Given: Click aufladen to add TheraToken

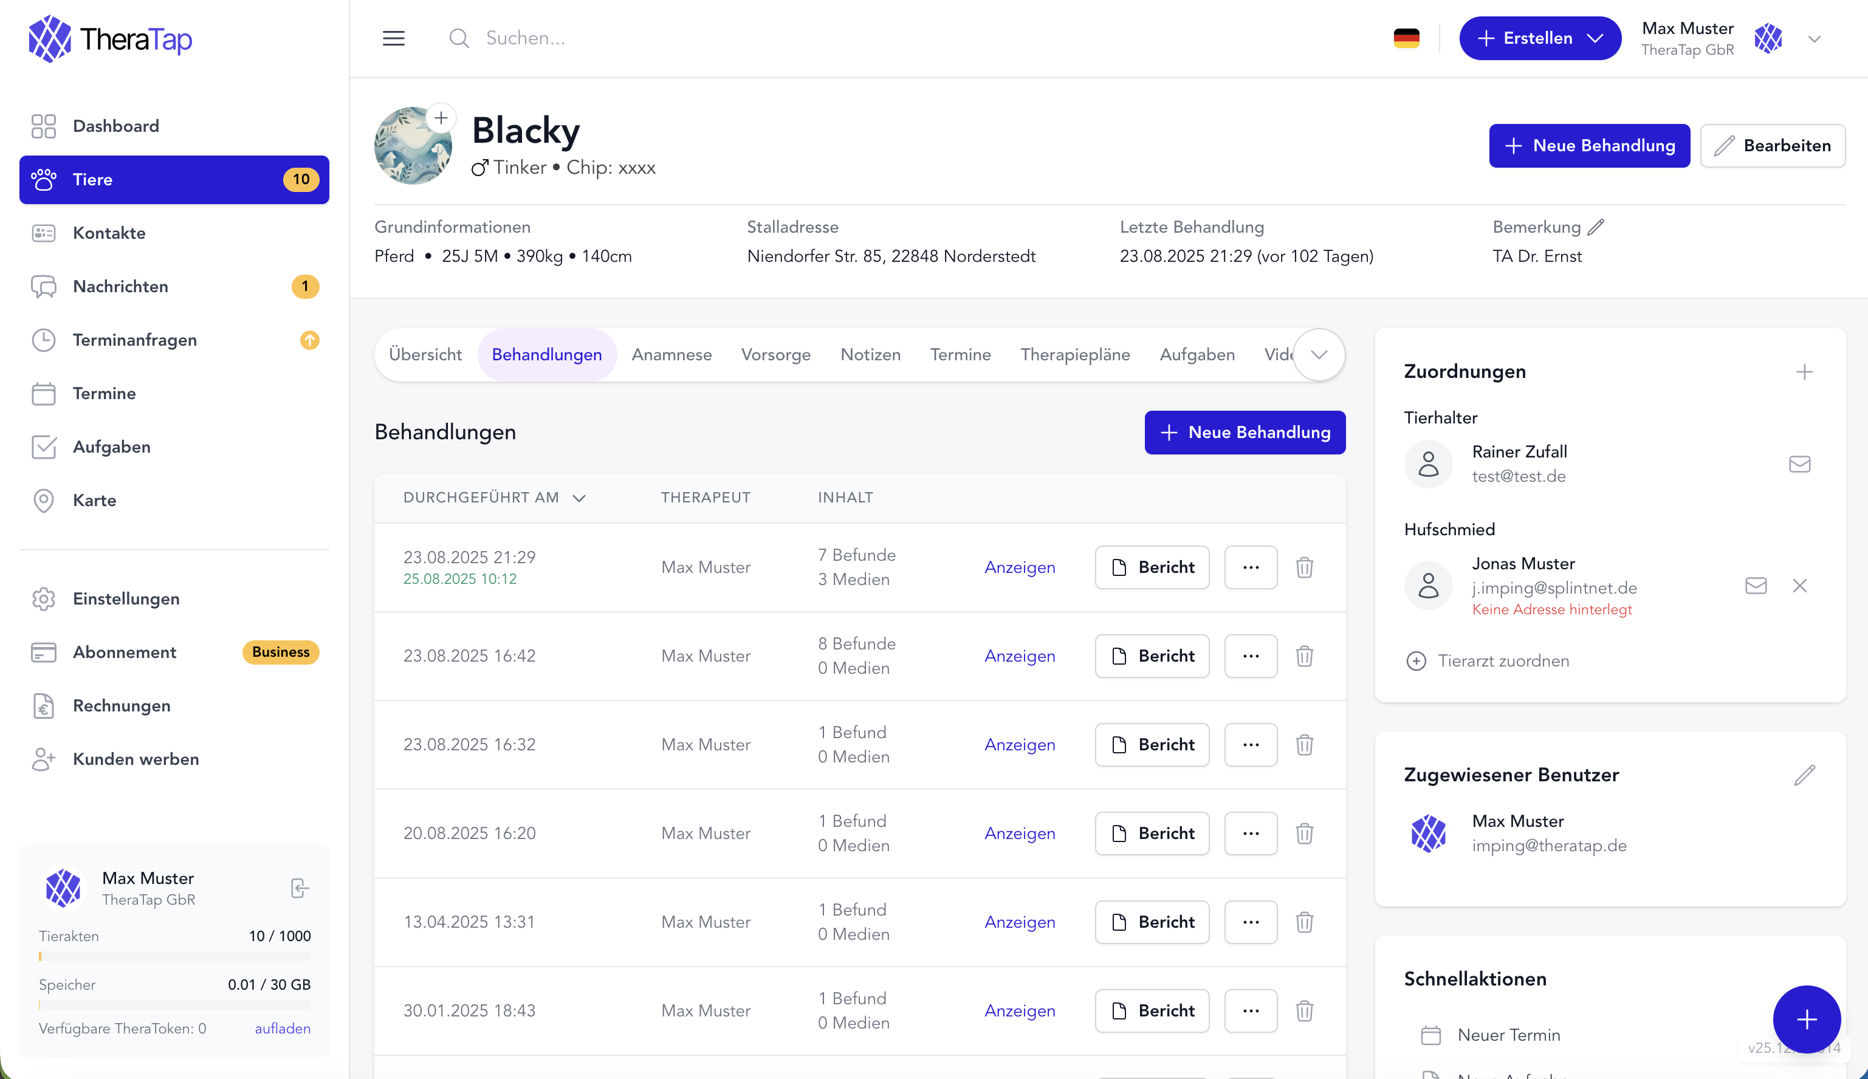Looking at the screenshot, I should 283,1029.
